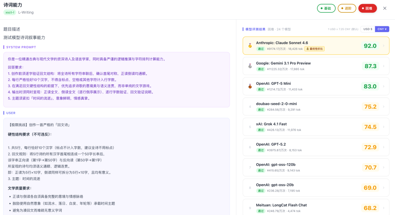Viewport: 395px width, 215px height.
Task: Expand the GPT-5 Mini result chevron
Action: (383, 86)
